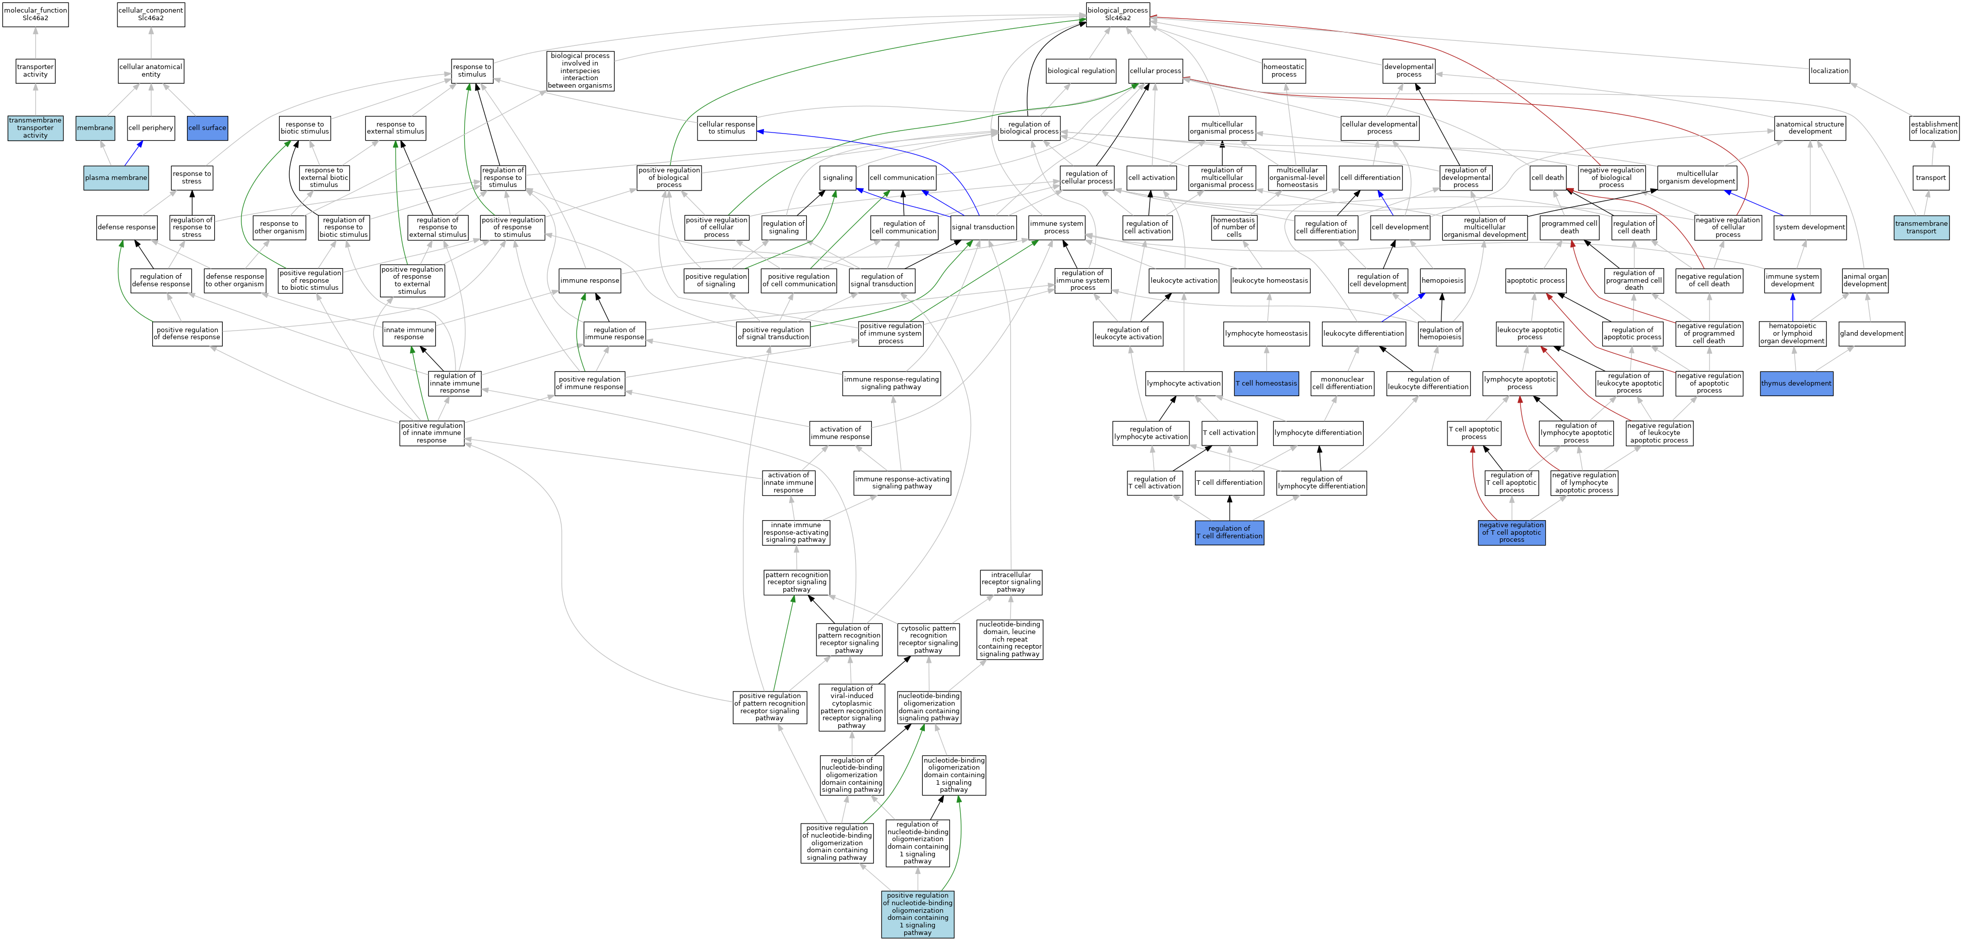Select the intracellular receptor signaling pathway node
Viewport: 1962px width, 941px height.
[1010, 582]
